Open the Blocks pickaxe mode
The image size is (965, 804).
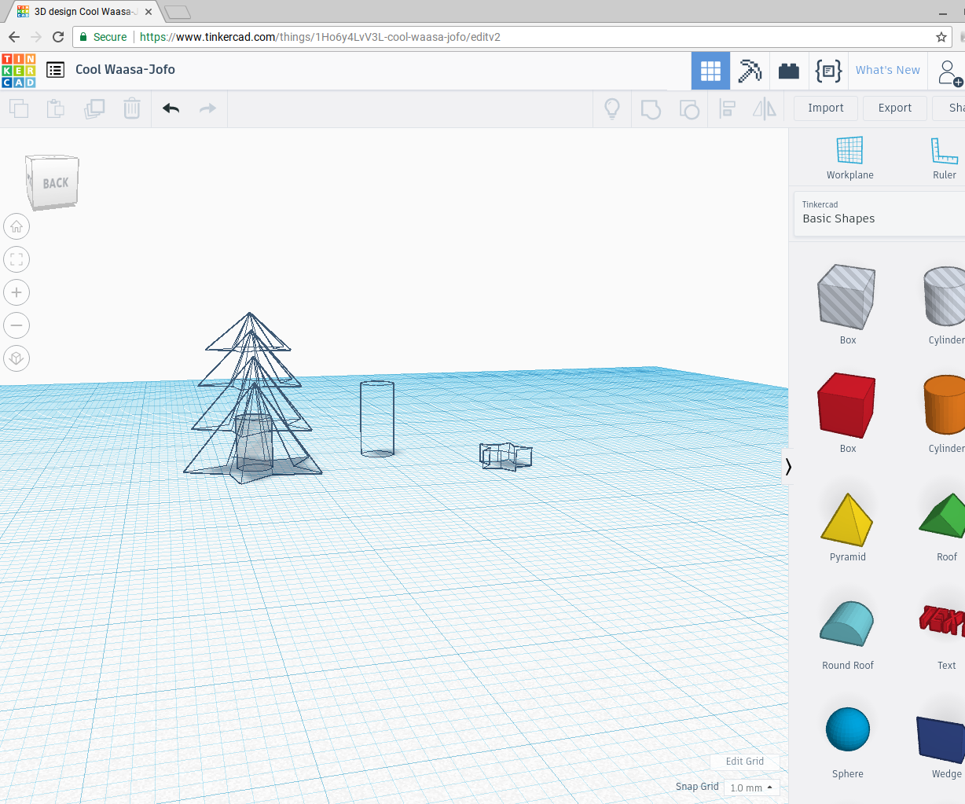point(750,72)
